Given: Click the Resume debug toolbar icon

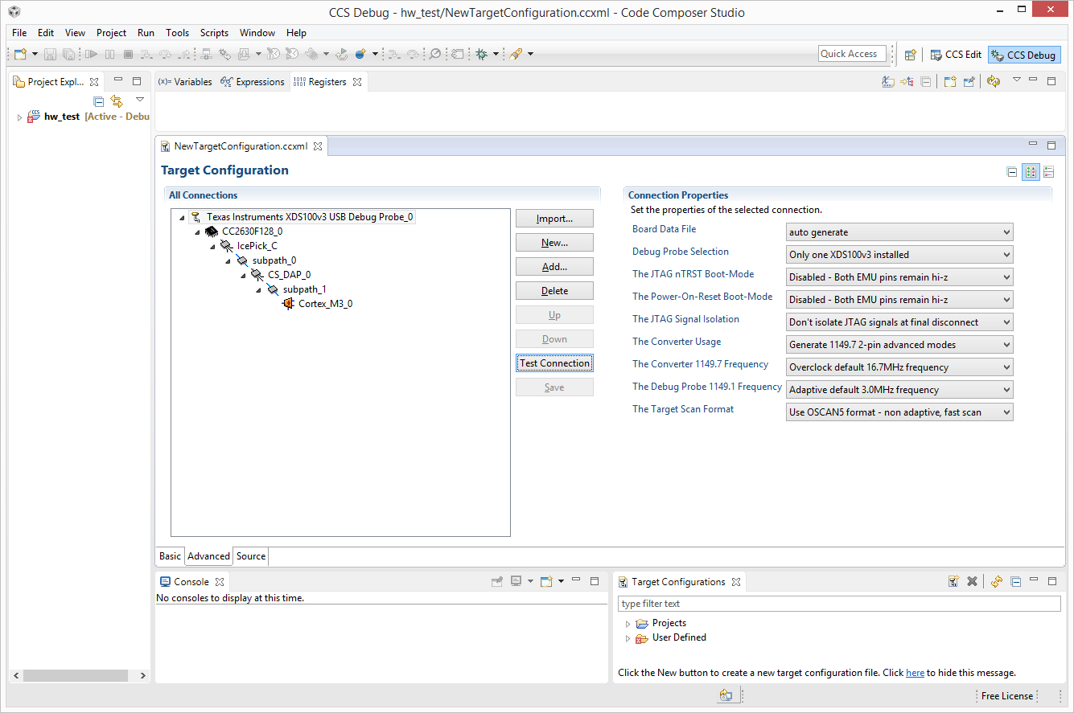Looking at the screenshot, I should pyautogui.click(x=91, y=54).
